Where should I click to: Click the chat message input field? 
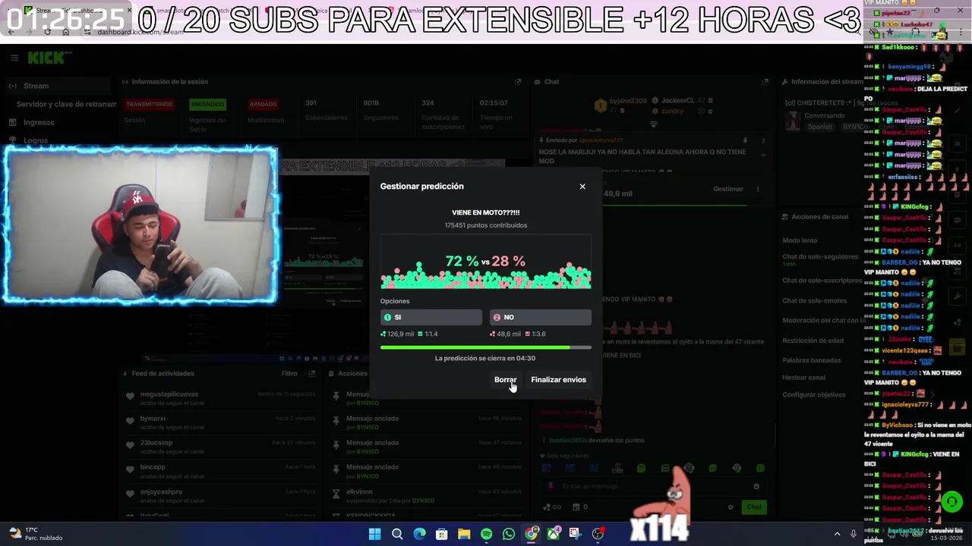tap(653, 486)
